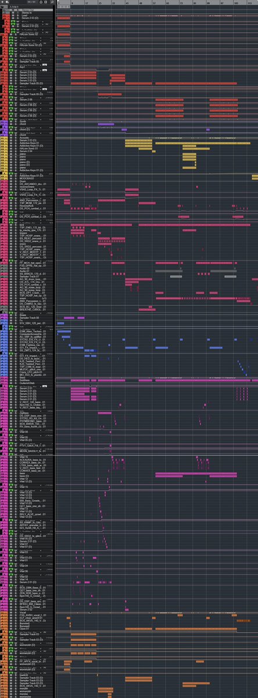
Task: Solo the ReverseKick track
Action: click(x=16, y=206)
